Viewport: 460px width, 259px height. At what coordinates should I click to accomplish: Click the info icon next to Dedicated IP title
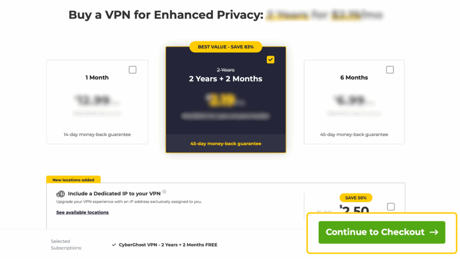164,191
